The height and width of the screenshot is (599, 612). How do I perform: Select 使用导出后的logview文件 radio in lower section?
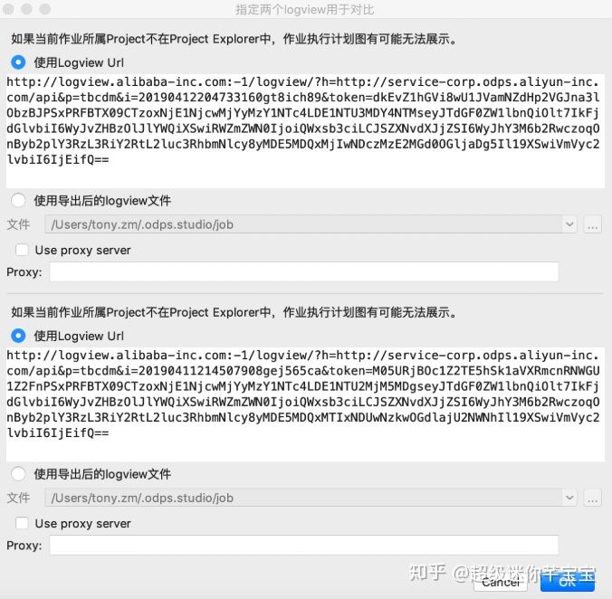(18, 474)
